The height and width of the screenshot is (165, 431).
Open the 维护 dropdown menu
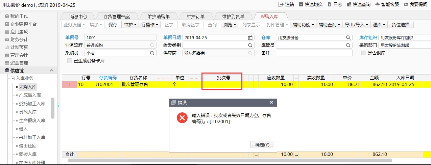pyautogui.click(x=130, y=25)
